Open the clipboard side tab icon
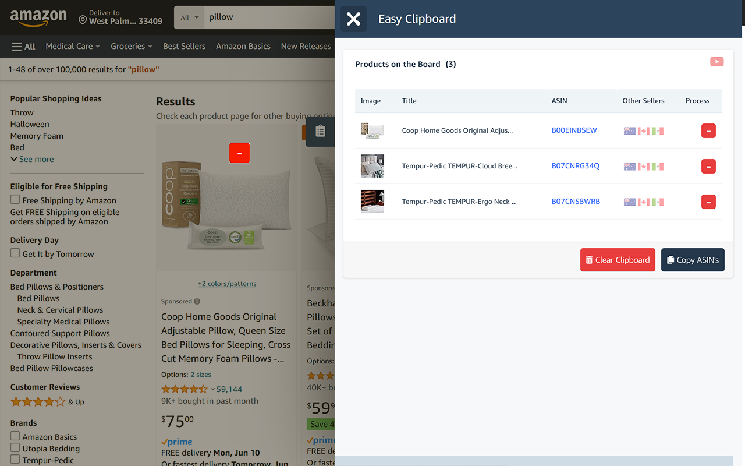The height and width of the screenshot is (466, 745). coord(320,132)
